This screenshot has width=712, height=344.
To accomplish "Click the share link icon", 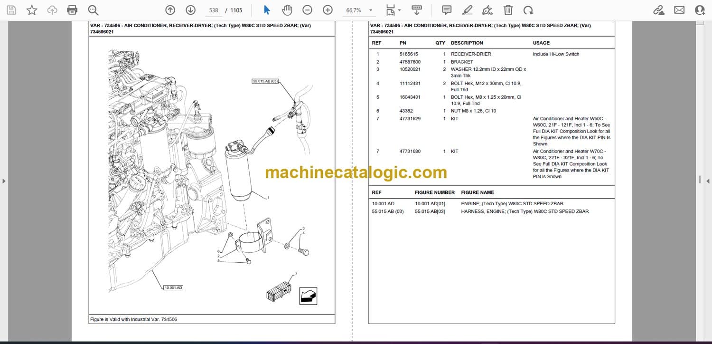I will point(658,10).
